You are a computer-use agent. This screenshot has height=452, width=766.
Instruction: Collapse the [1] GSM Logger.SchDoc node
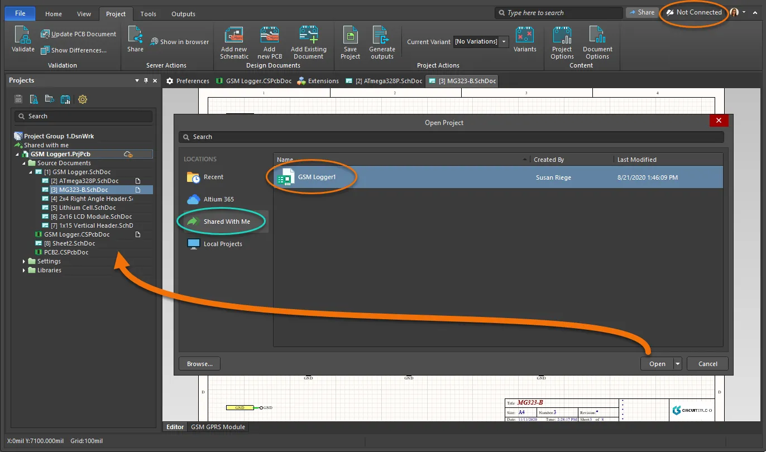pyautogui.click(x=31, y=172)
